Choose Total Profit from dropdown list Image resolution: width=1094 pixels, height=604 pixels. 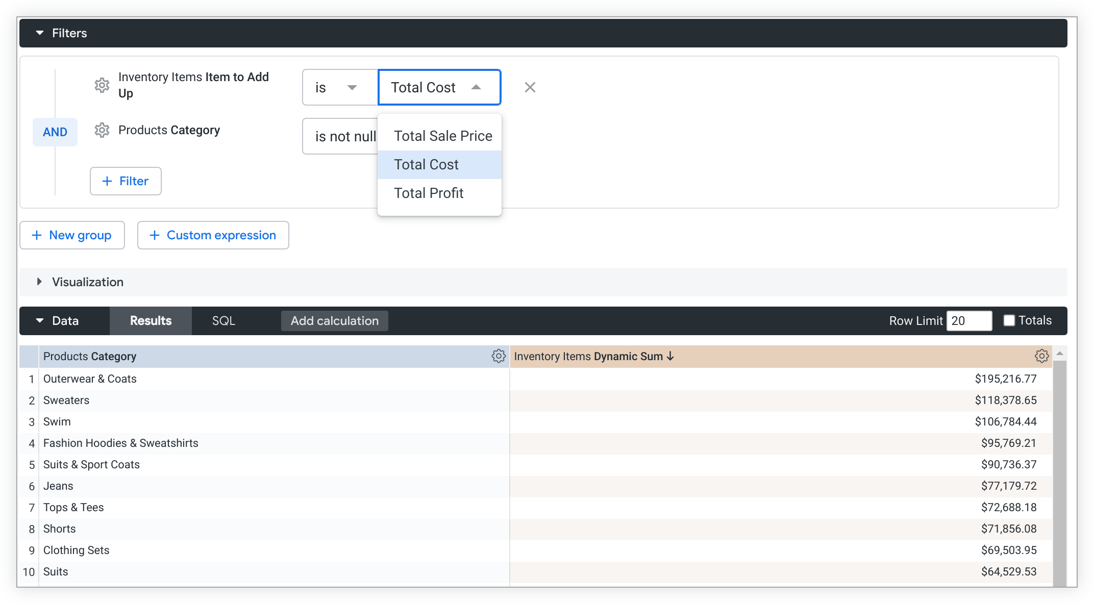pos(429,193)
